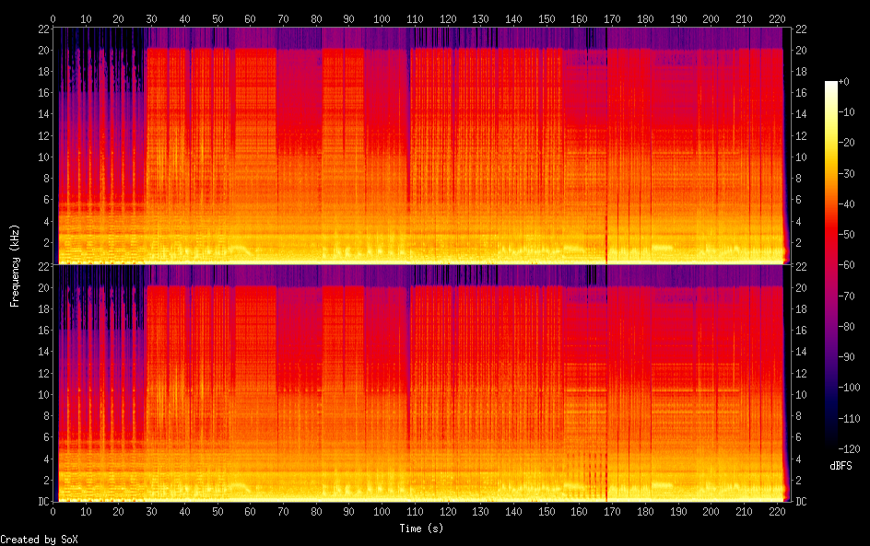Click the DC label on bottom-right frequency axis
Viewport: 870px width, 546px height.
click(801, 502)
